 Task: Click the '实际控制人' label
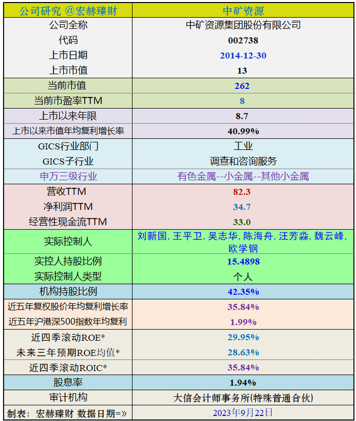click(x=68, y=242)
